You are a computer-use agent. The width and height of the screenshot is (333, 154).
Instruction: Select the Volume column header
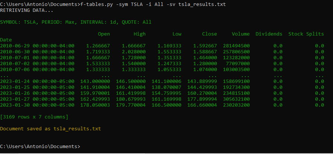[x=240, y=34]
